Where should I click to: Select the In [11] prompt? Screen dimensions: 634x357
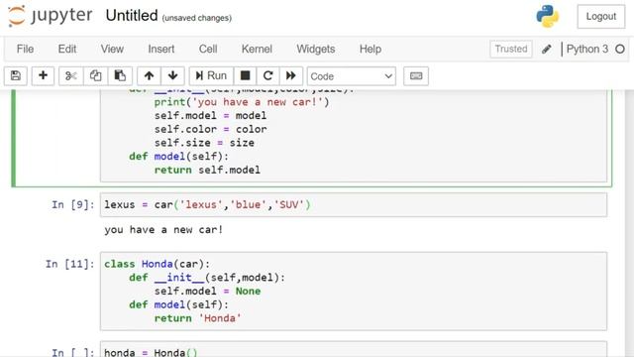69,265
